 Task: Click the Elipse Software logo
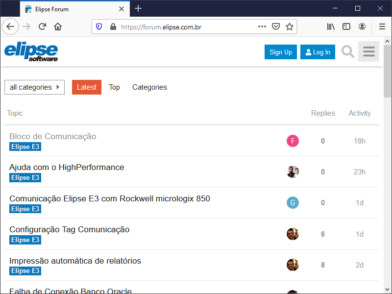[x=31, y=52]
